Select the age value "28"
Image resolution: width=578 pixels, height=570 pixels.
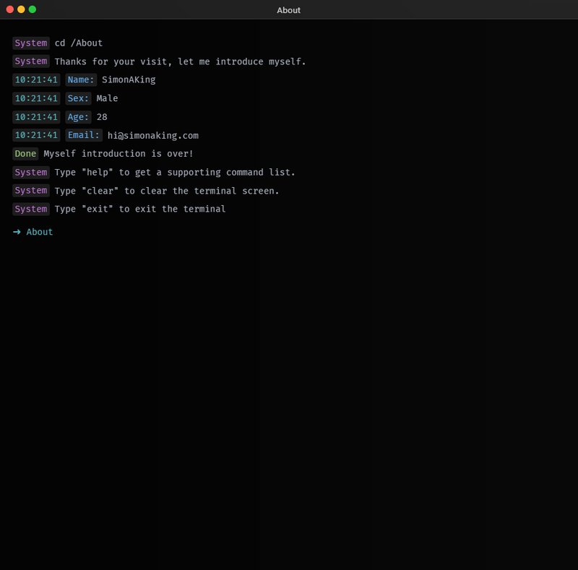point(102,117)
